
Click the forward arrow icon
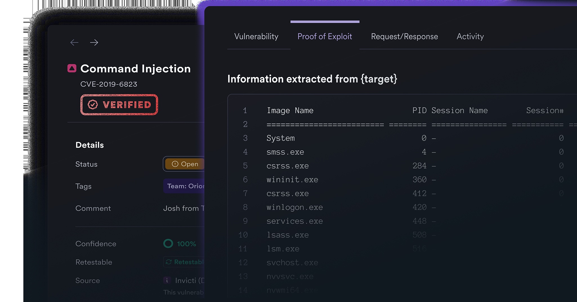click(x=94, y=42)
